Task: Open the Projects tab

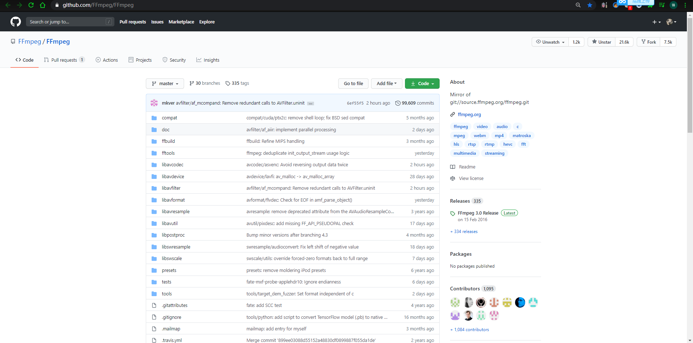Action: [x=140, y=60]
